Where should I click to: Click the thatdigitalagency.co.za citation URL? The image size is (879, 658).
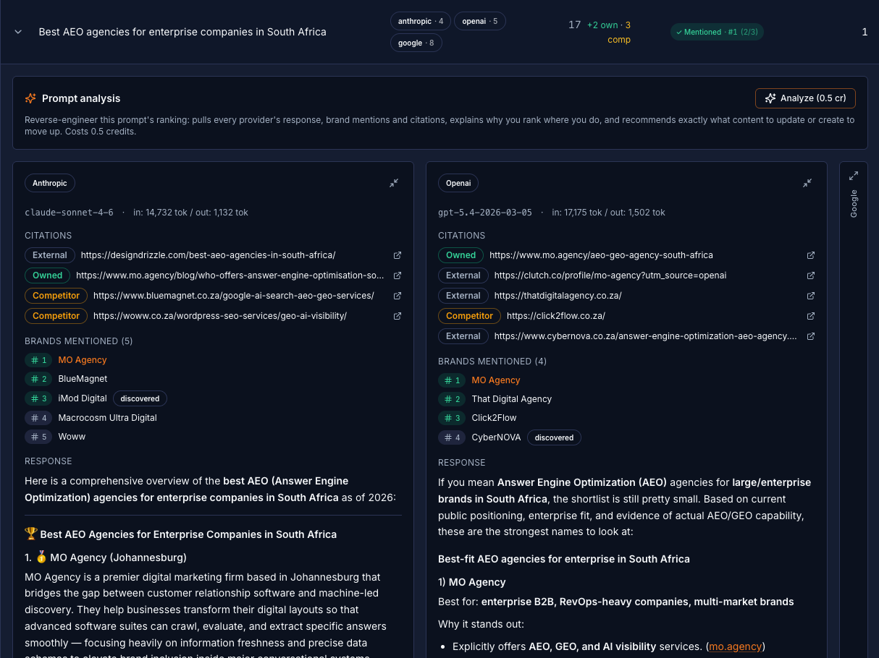coord(558,296)
